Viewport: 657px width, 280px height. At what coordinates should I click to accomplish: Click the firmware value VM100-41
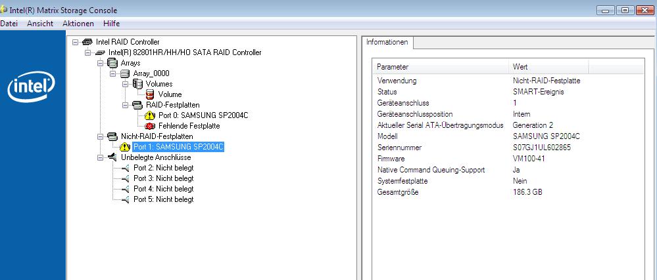(x=529, y=159)
